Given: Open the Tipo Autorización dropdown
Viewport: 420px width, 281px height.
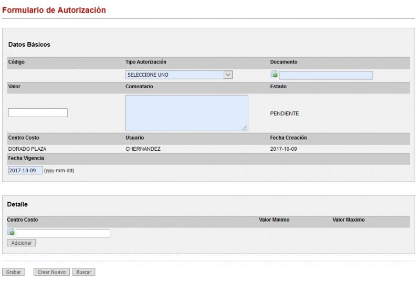Looking at the screenshot, I should 179,75.
